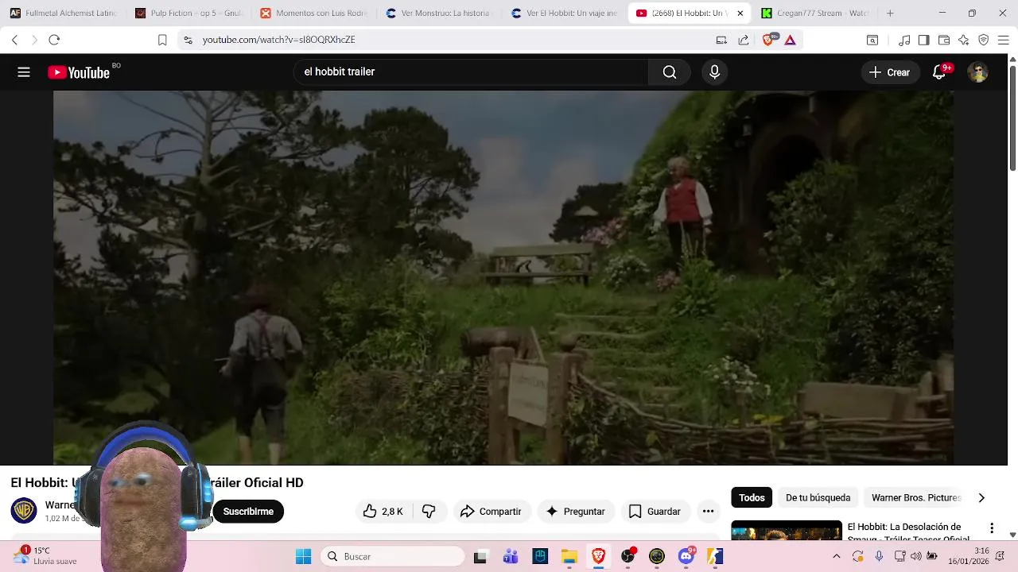Screen dimensions: 1018x572
Task: Open Leo AI sparkle icon
Action: [x=964, y=40]
